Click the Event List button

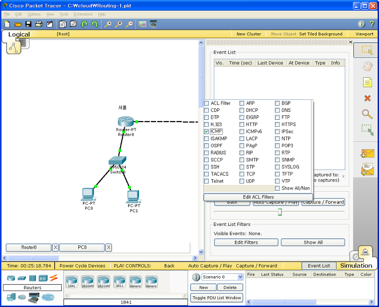319,266
